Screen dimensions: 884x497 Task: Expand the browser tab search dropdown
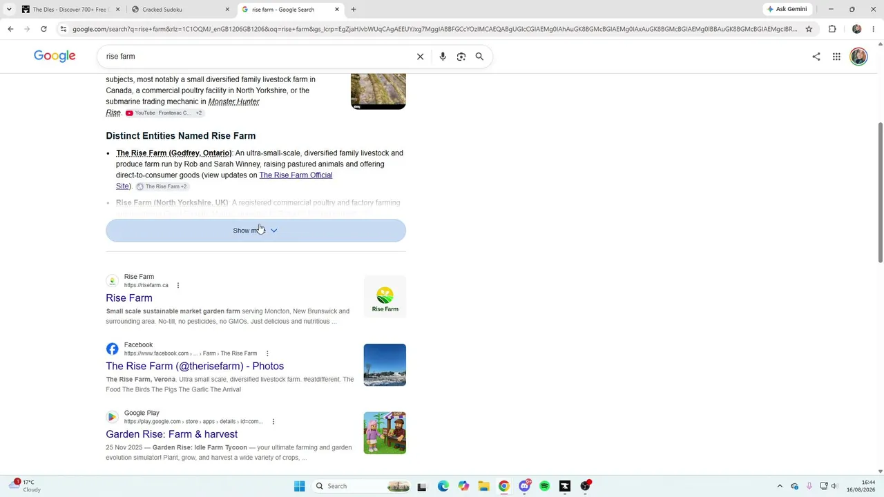[x=8, y=10]
